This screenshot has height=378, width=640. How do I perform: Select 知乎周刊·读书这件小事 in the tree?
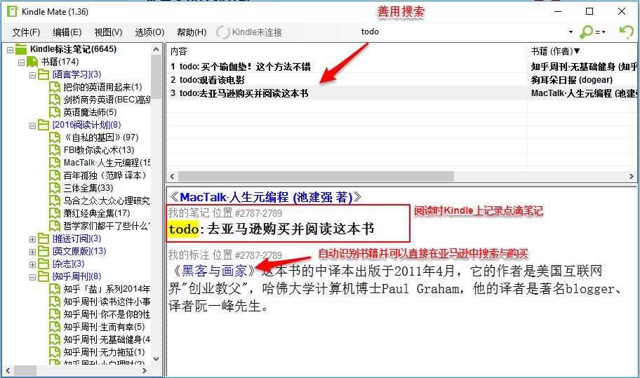[107, 302]
